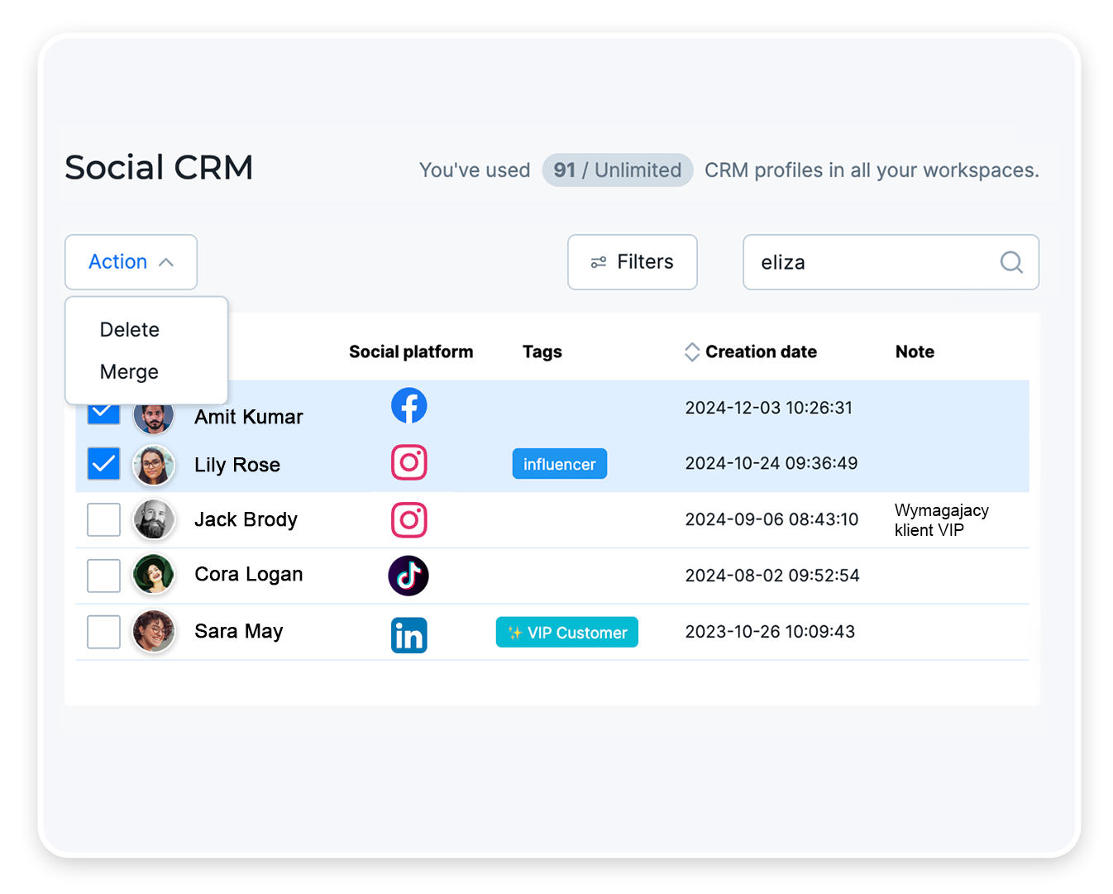Screen dimensions: 1113x894
Task: Click the note Wymagajacy klient VIP
Action: tap(941, 520)
